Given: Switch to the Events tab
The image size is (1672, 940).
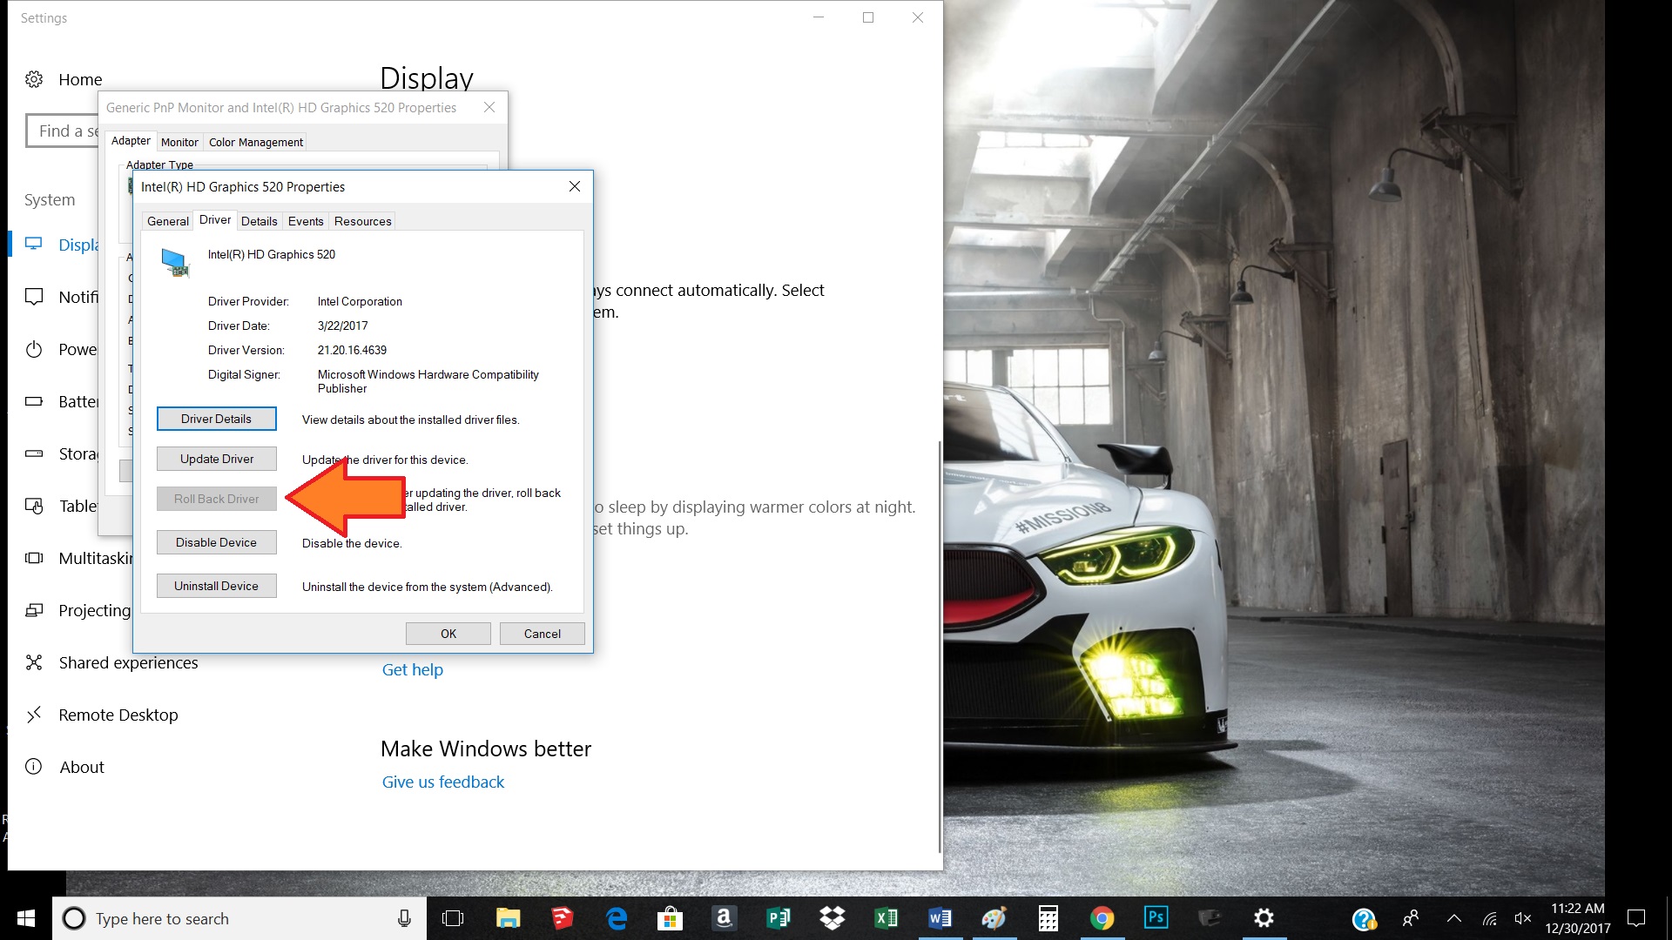Looking at the screenshot, I should [306, 221].
